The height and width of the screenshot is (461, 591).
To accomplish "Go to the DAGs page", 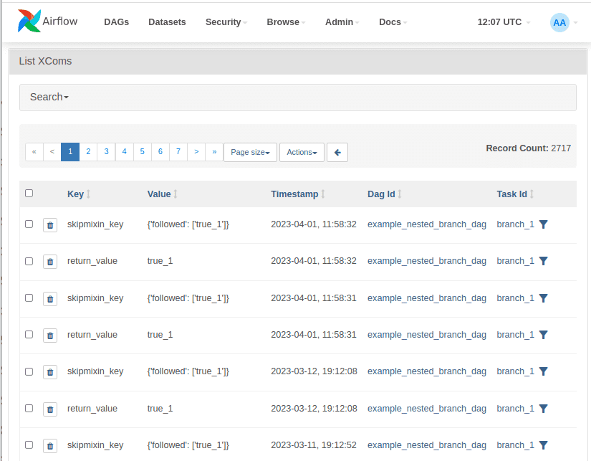I will 117,22.
